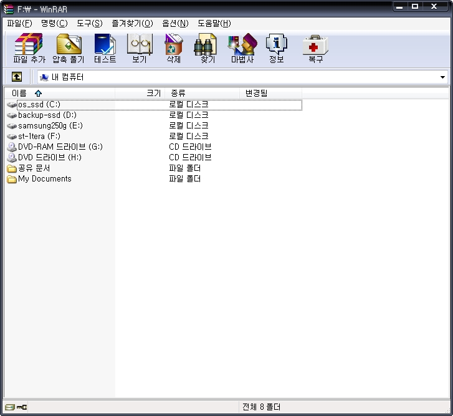Click the key password icon in the status bar
Screen dimensions: 453x416
click(x=22, y=407)
